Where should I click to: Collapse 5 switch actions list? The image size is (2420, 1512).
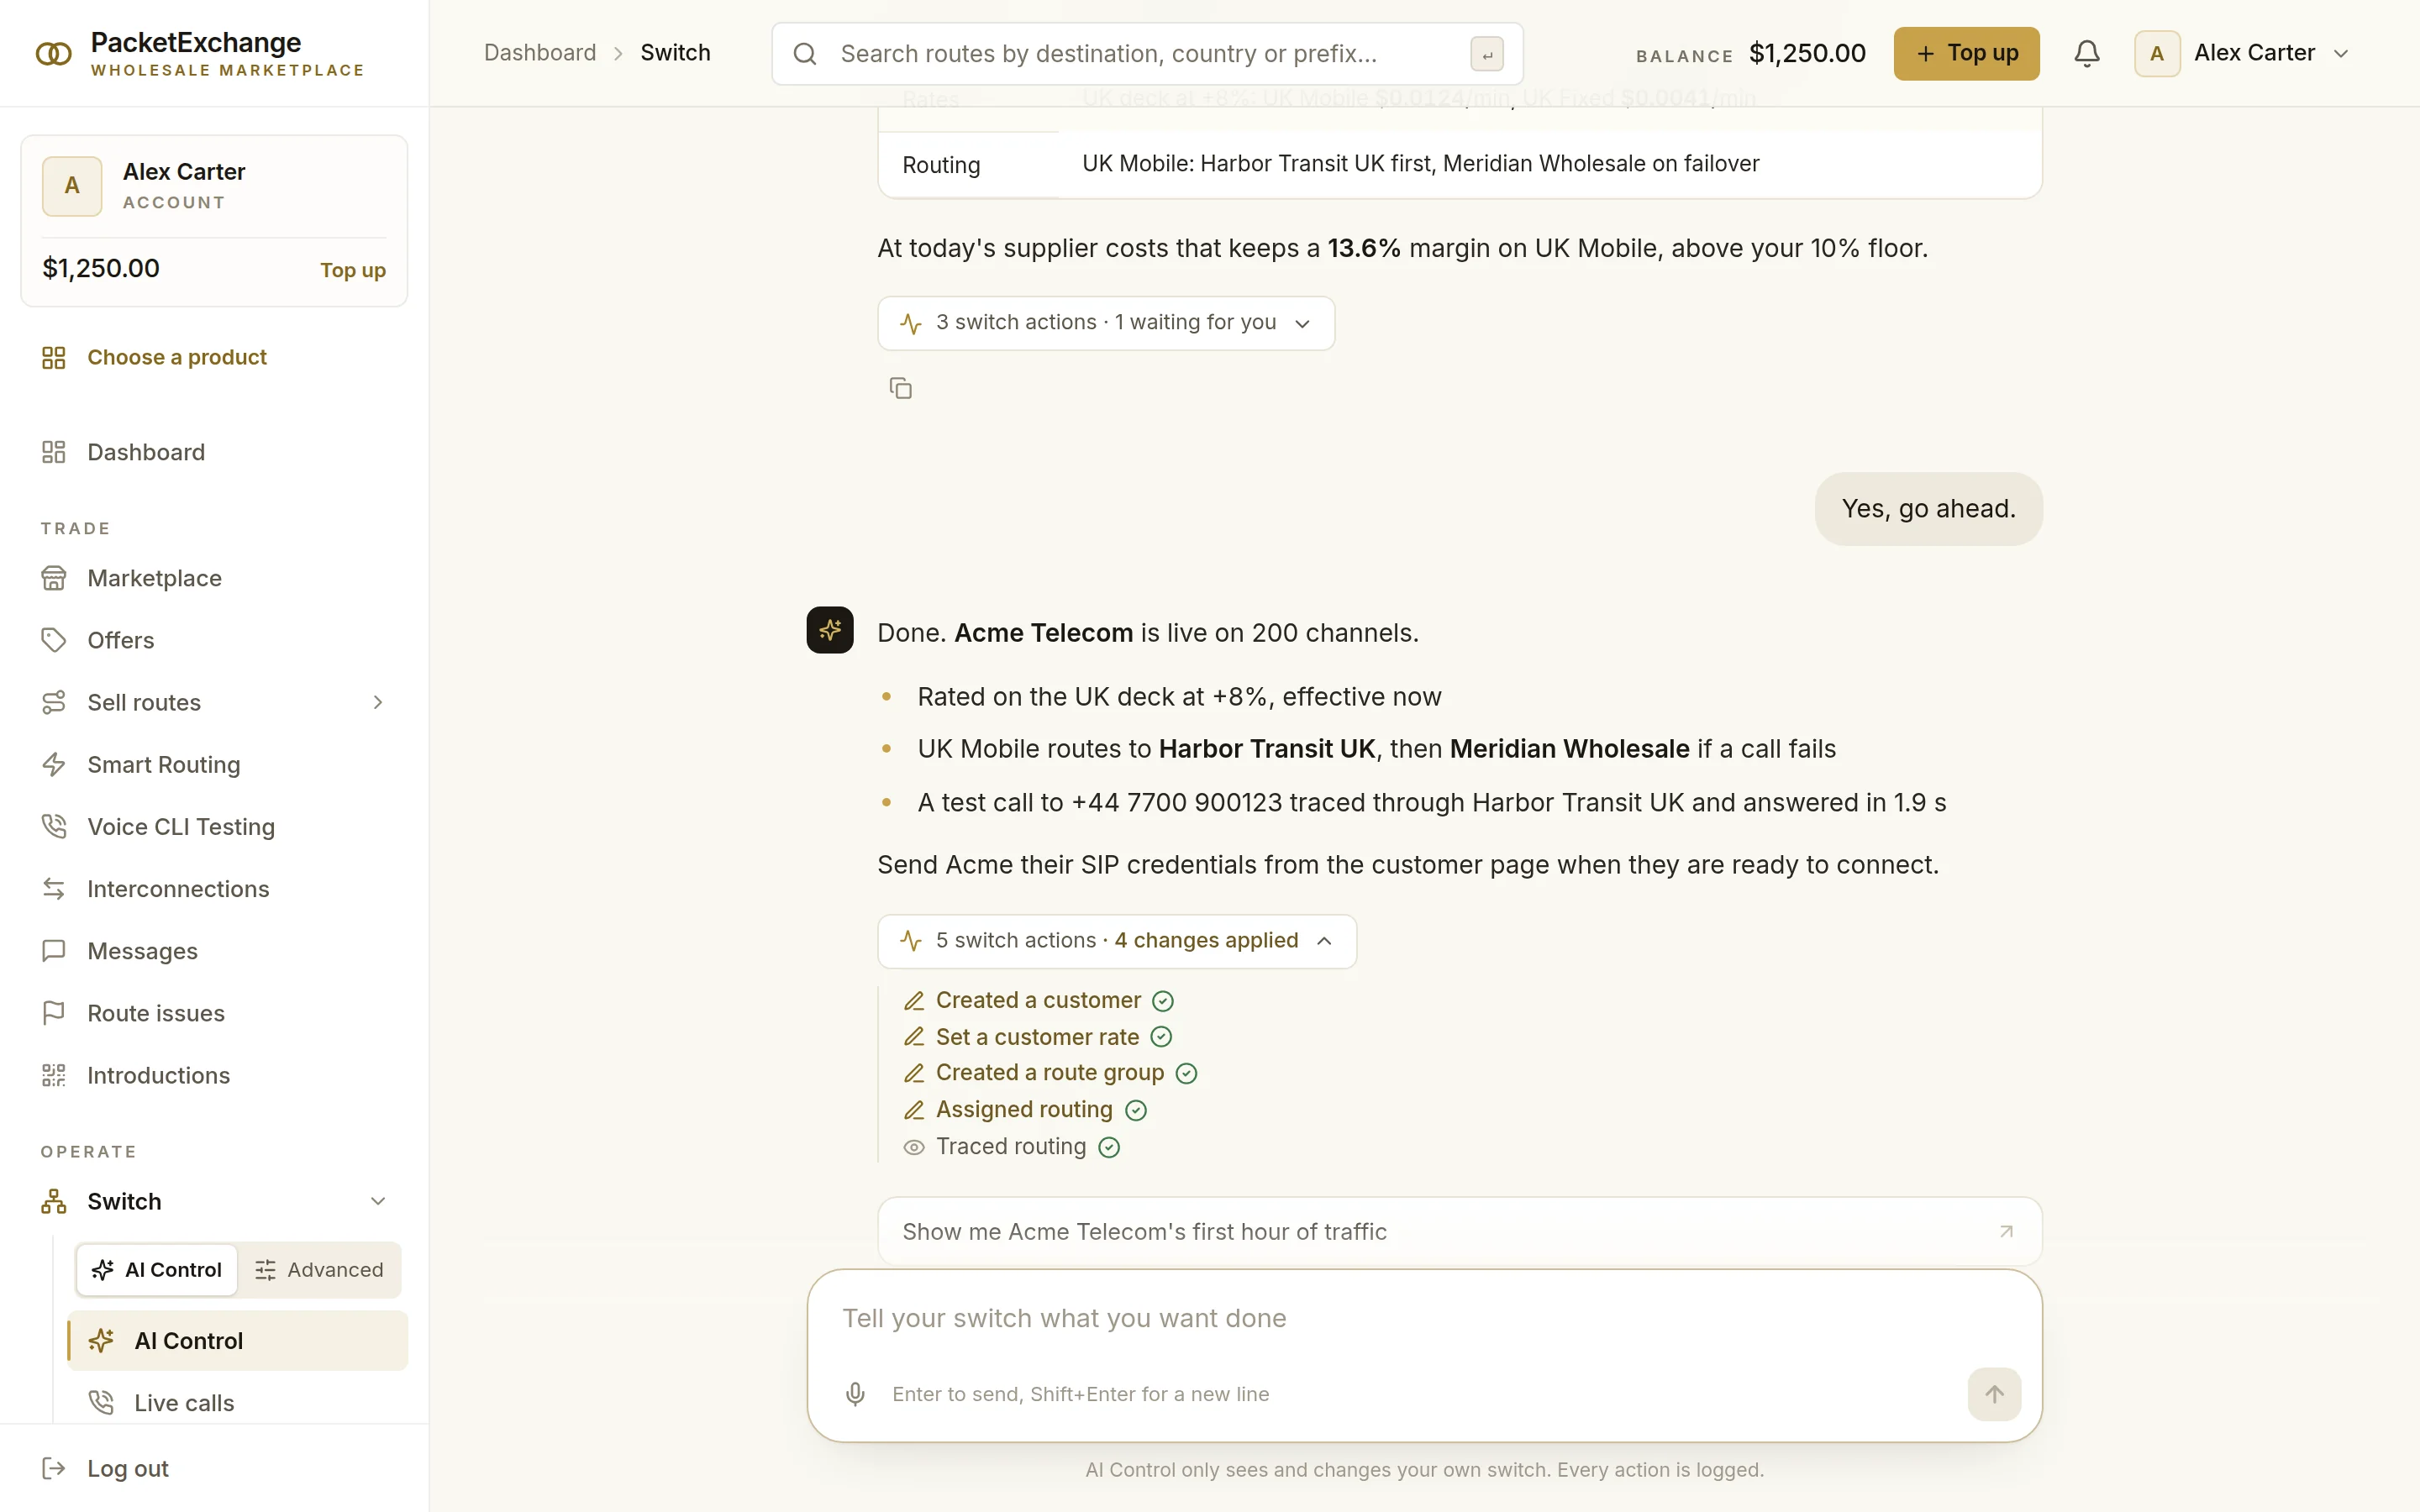(x=1117, y=941)
